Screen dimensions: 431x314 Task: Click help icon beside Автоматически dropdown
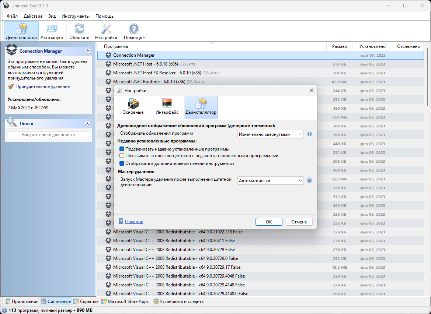click(309, 180)
